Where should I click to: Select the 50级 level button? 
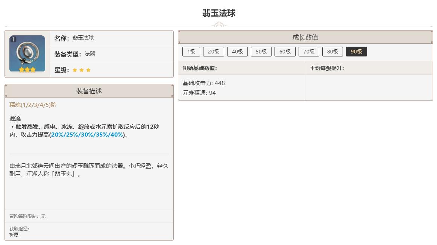(261, 52)
